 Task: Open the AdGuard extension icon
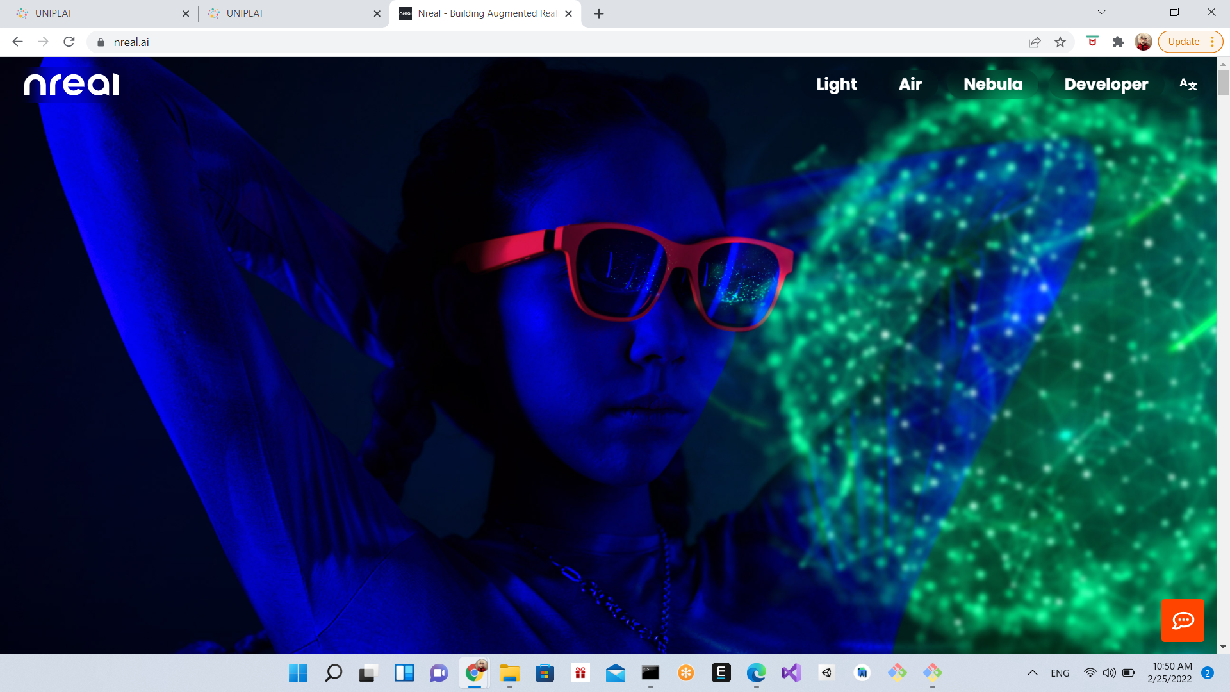coord(1092,42)
